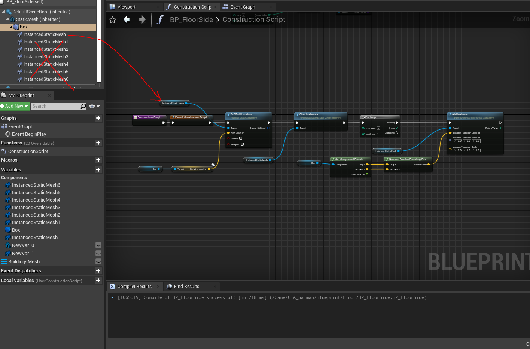
Task: Click the StaticMesh (Inherited) component icon
Action: click(x=12, y=19)
